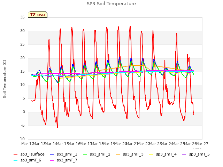
Task: Toggle sp3_smT_5 series in legend
Action: click(x=196, y=154)
